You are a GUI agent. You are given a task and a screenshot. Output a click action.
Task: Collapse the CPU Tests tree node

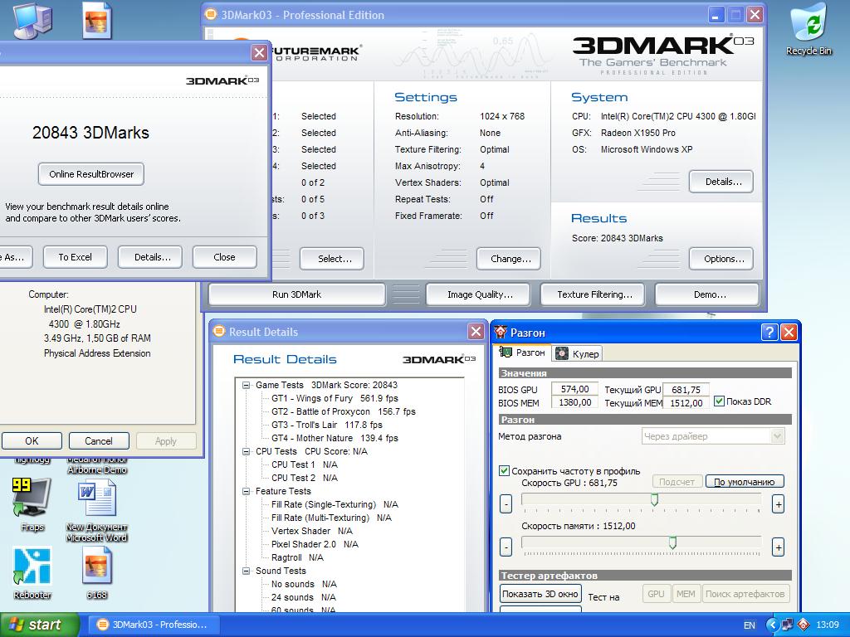coord(246,451)
